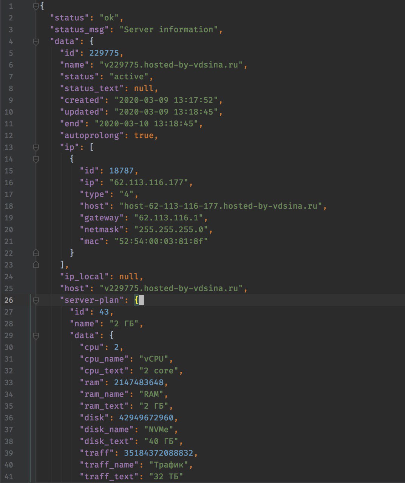Click the "32 ТБ" traff_text value
This screenshot has height=483, width=405.
(x=166, y=477)
